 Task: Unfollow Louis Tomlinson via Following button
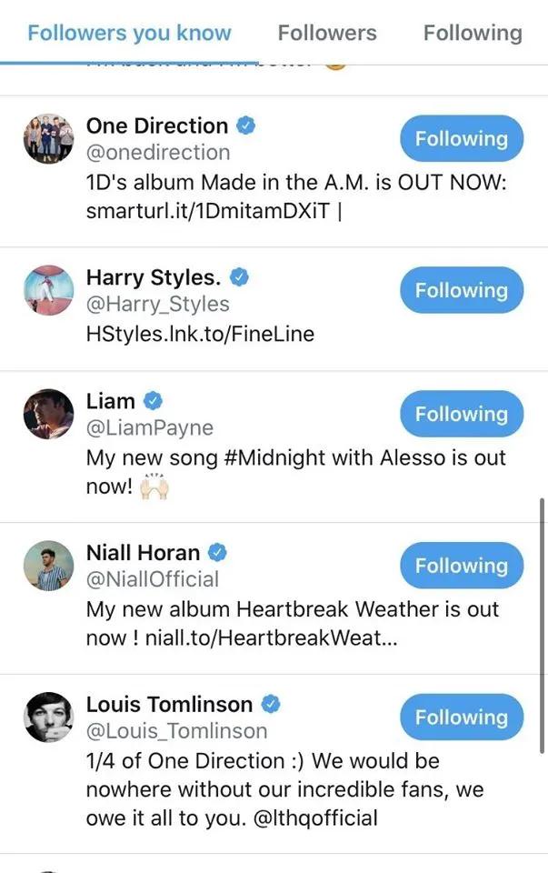coord(462,717)
